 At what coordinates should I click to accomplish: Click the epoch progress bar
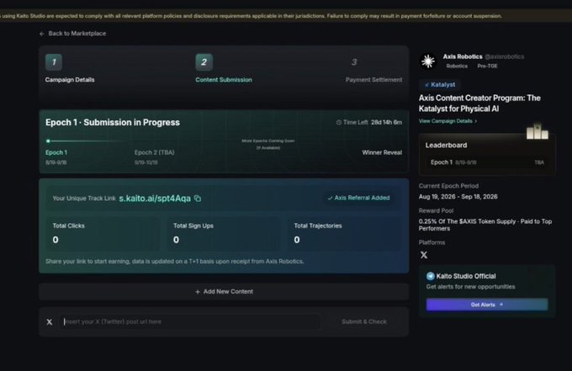(87, 141)
